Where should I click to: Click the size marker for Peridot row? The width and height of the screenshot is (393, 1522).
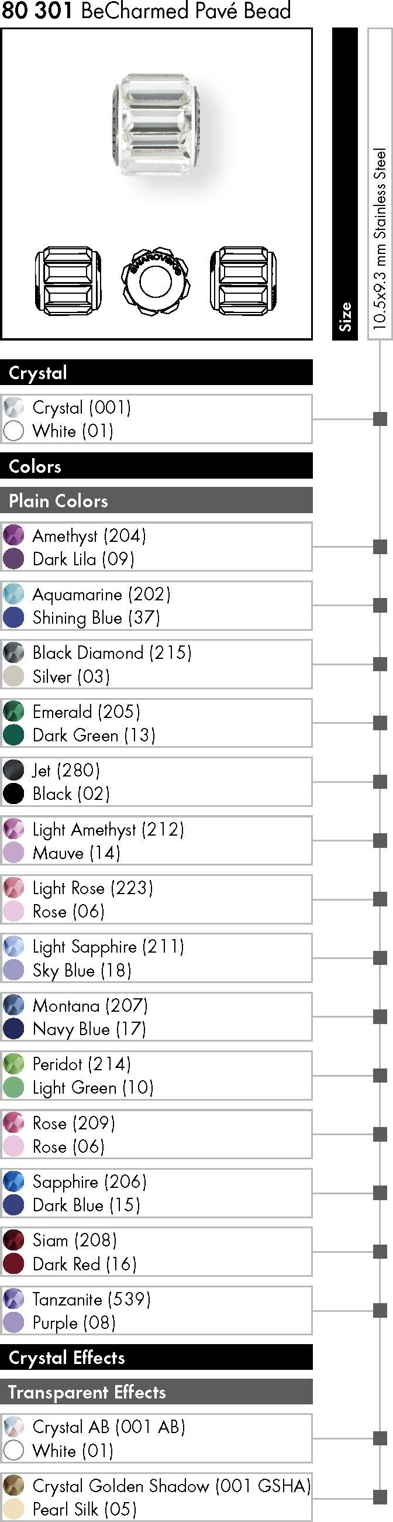coord(380,1075)
